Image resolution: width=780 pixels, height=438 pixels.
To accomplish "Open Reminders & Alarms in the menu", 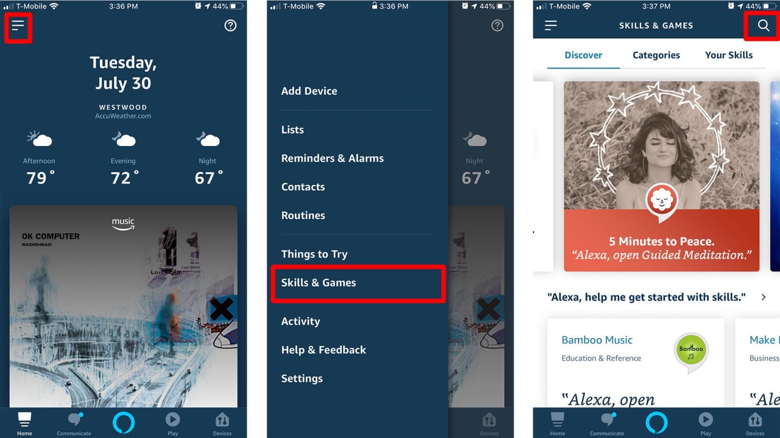I will [332, 158].
